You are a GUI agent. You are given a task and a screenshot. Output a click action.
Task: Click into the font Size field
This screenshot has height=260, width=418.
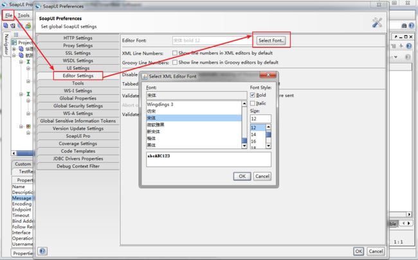click(x=260, y=119)
